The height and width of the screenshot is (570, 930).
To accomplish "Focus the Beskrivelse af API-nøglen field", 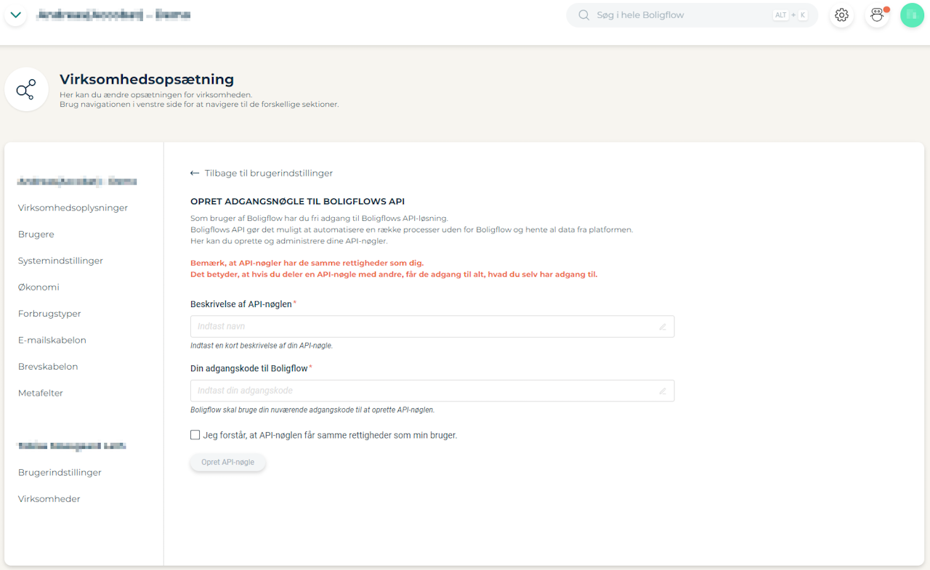I will click(432, 327).
